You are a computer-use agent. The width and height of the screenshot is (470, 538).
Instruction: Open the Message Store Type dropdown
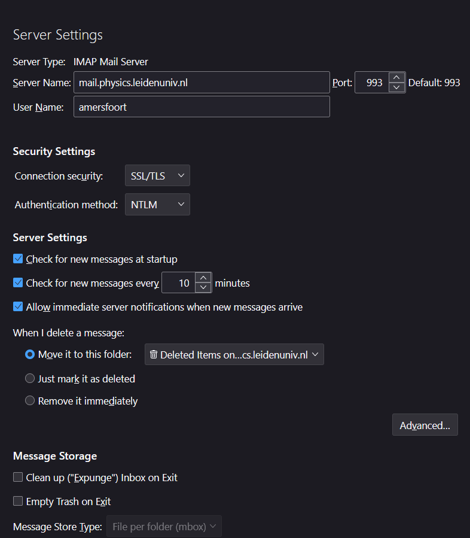163,527
